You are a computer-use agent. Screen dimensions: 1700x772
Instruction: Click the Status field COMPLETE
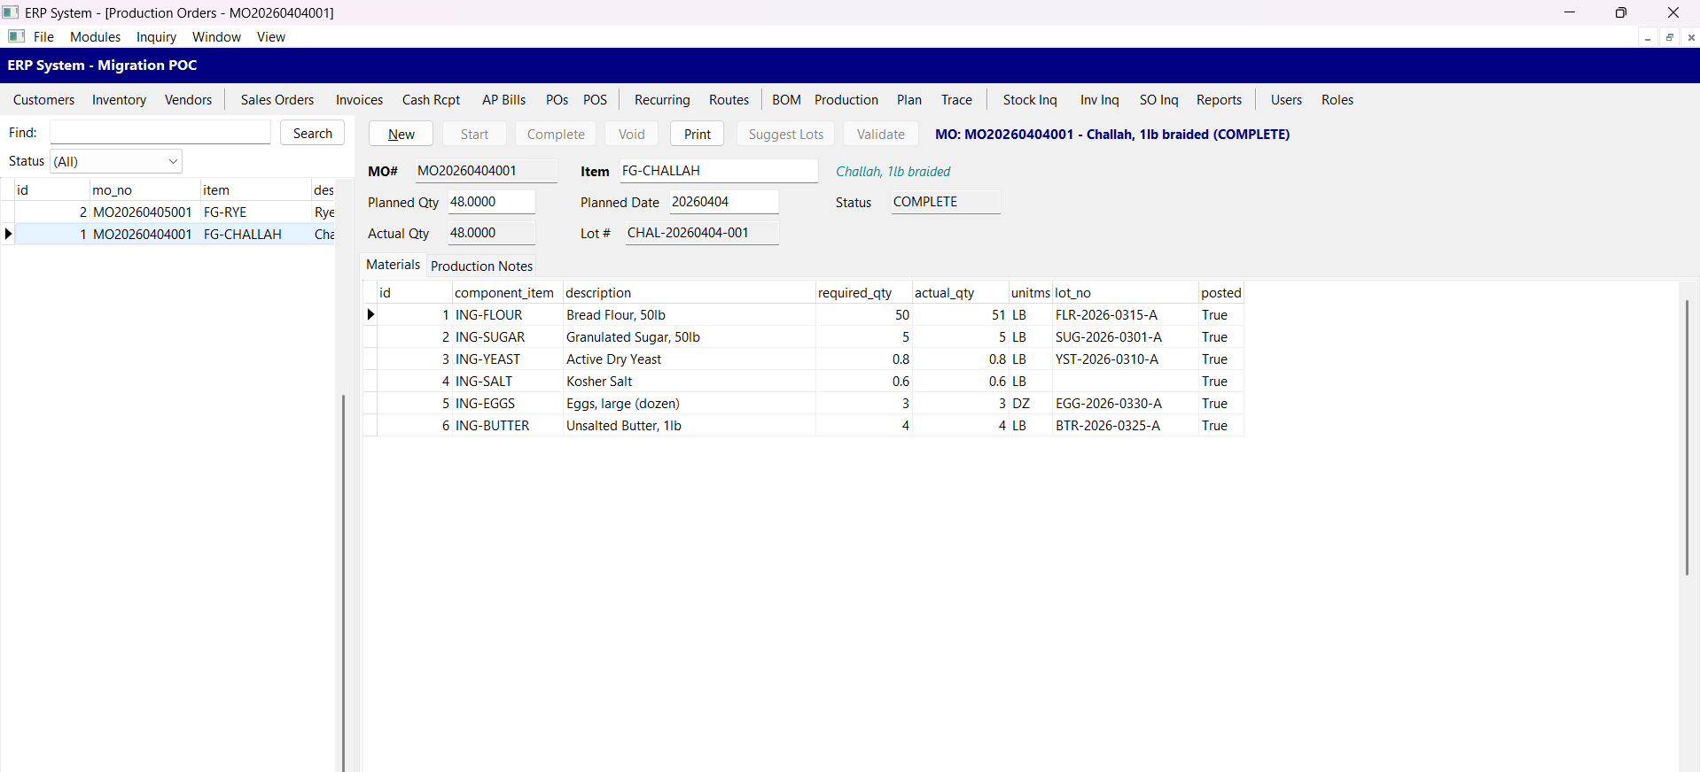[x=946, y=202]
